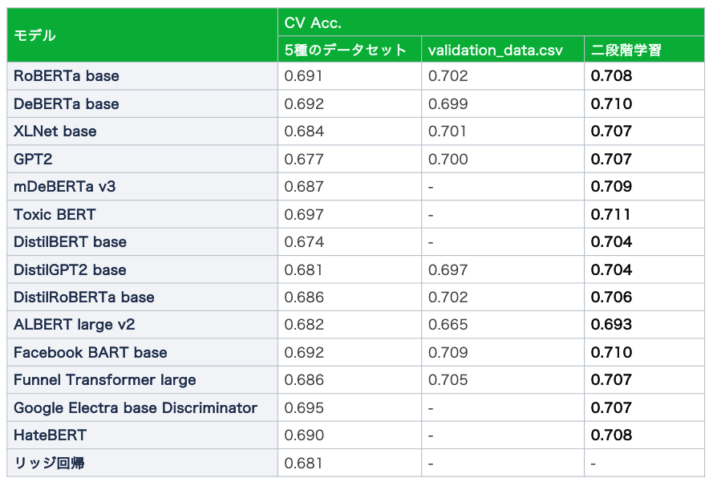Image resolution: width=713 pixels, height=486 pixels.
Task: Select Toxic BERT's 0.711 score
Action: tap(610, 214)
